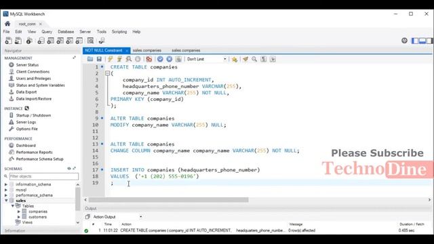Click the editor horizontal scrollbar
Screen dimensions: 434x244
(x=168, y=200)
